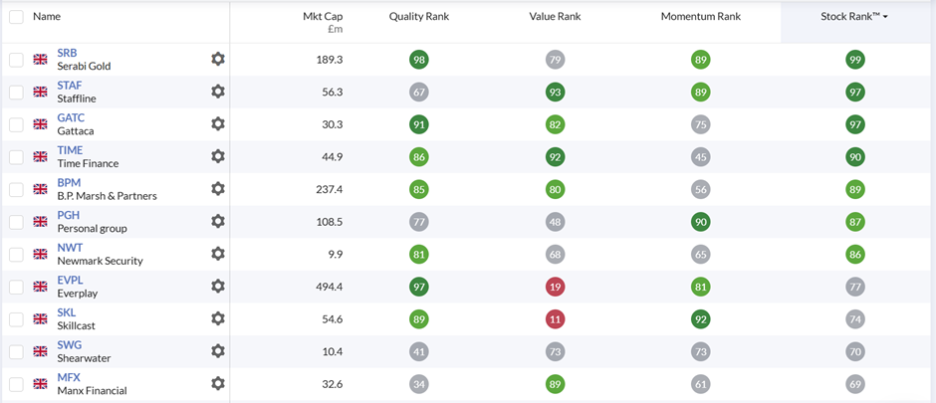Tick the select-all checkbox in header

(16, 17)
